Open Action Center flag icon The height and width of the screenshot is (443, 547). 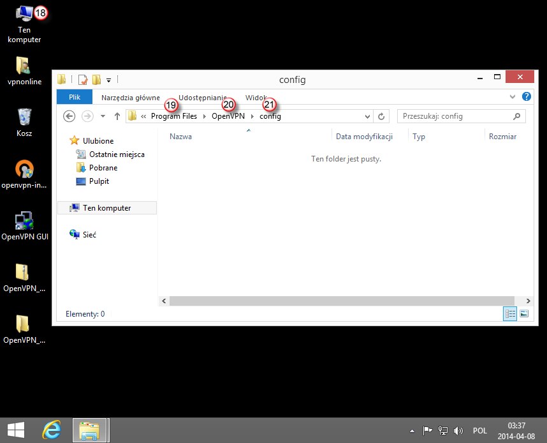click(427, 431)
